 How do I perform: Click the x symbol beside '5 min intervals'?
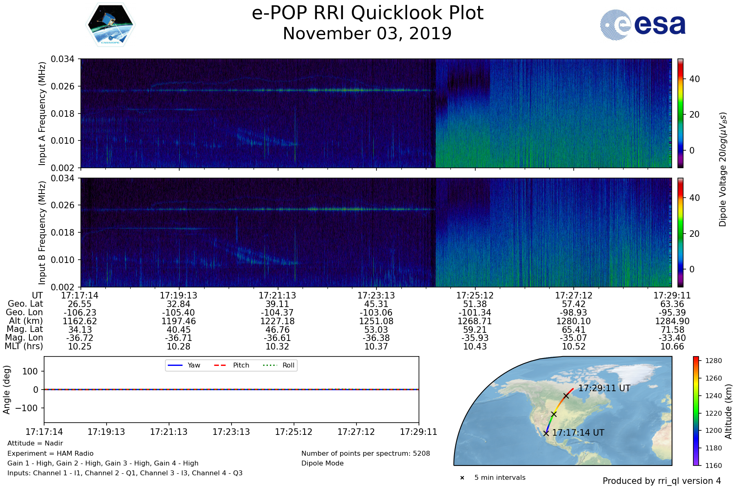tap(462, 478)
